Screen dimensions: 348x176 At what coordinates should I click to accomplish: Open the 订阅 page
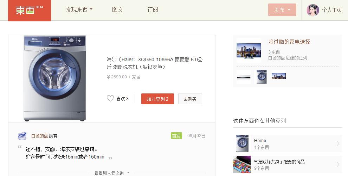153,10
